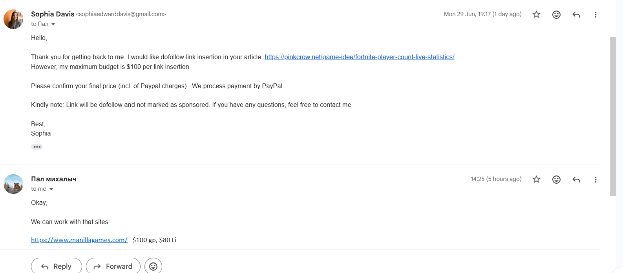Open more options for Sophia's message
This screenshot has height=273, width=623.
point(596,14)
